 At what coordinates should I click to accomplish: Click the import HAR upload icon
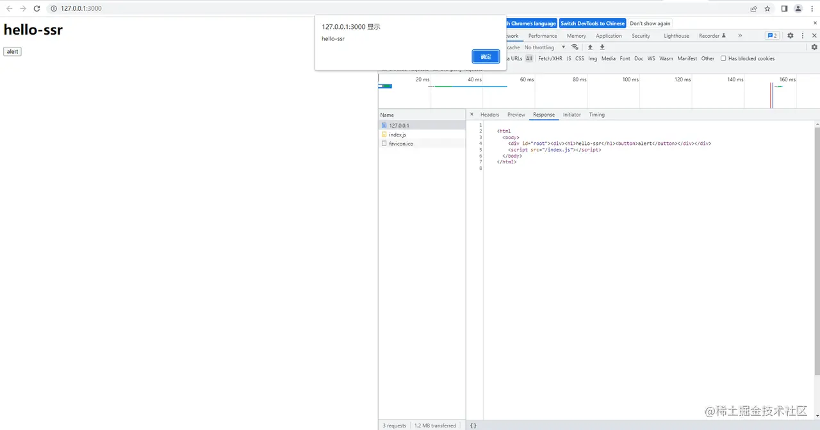click(591, 47)
